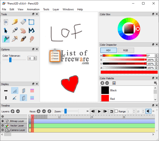Image resolution: width=159 pixels, height=141 pixels.
Task: Remove the selected layer in Timeline
Action: tap(18, 111)
